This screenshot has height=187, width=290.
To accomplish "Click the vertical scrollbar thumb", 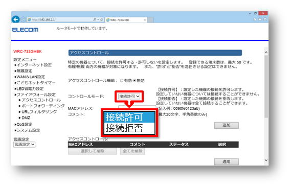I will 266,86.
